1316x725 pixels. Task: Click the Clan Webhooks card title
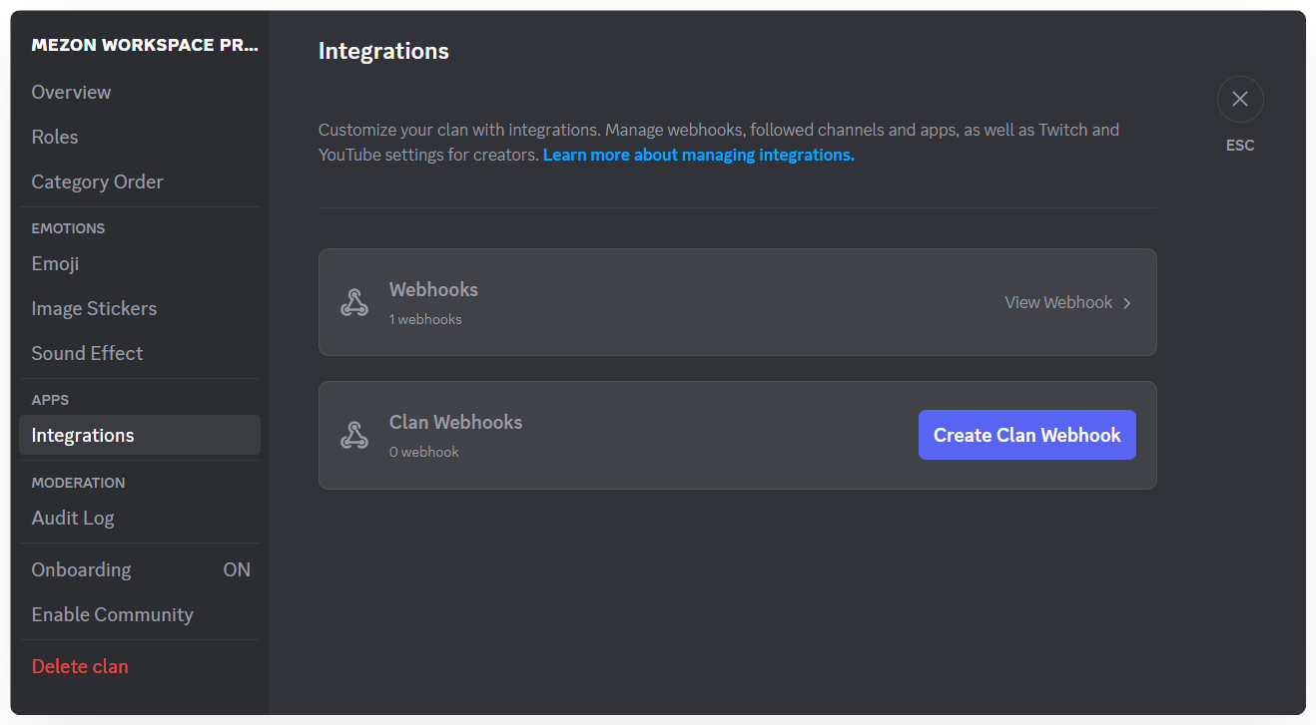click(x=455, y=423)
